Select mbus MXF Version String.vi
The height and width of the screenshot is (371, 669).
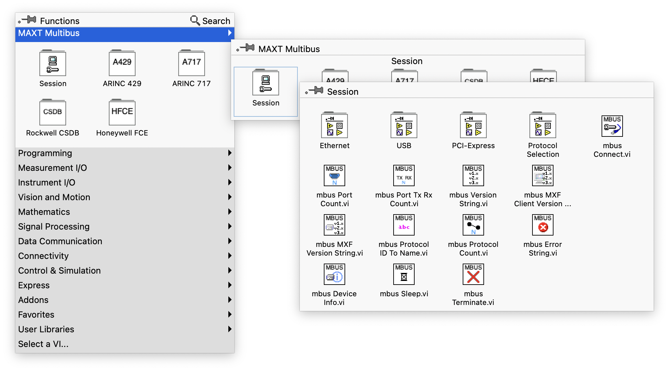point(334,225)
